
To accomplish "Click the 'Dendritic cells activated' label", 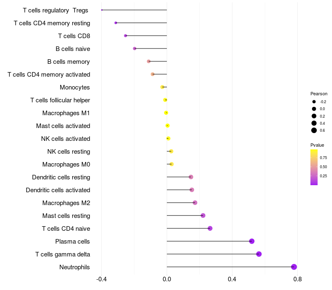I will click(x=58, y=190).
